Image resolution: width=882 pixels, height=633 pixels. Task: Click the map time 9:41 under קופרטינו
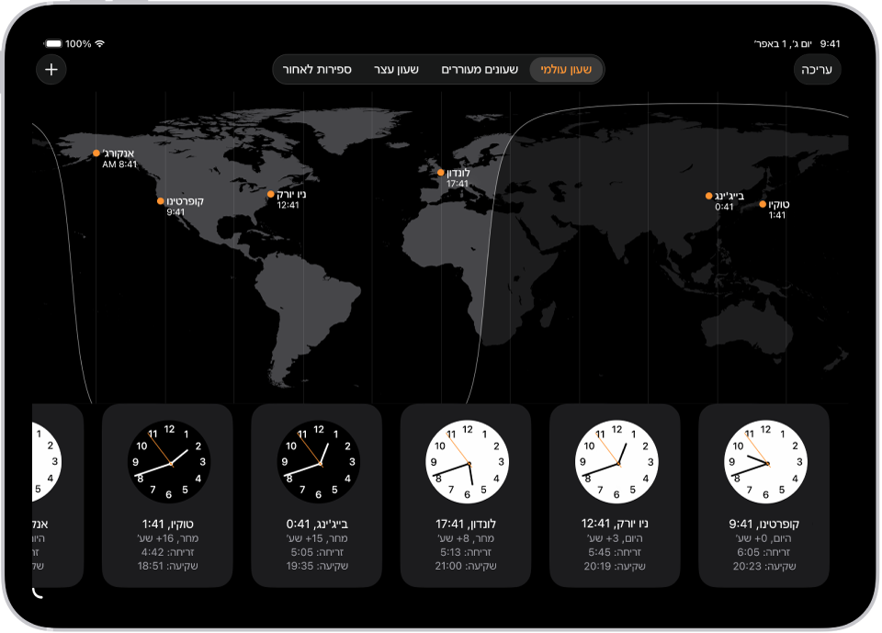[x=175, y=212]
